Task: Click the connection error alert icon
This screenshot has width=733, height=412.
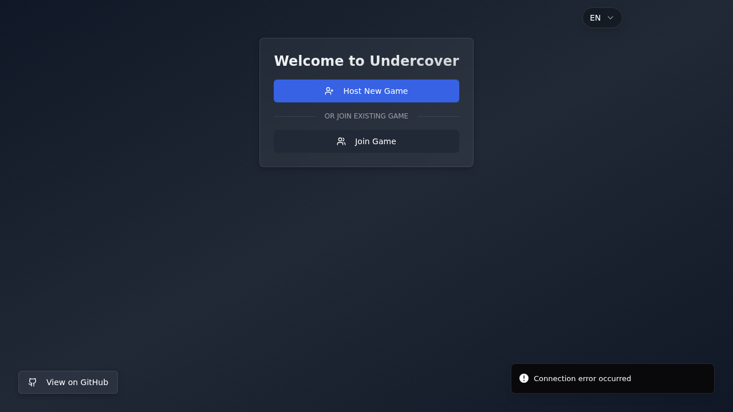Action: click(524, 378)
